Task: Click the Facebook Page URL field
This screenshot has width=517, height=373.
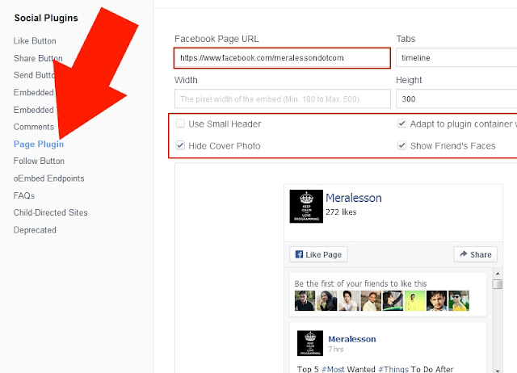Action: tap(282, 58)
